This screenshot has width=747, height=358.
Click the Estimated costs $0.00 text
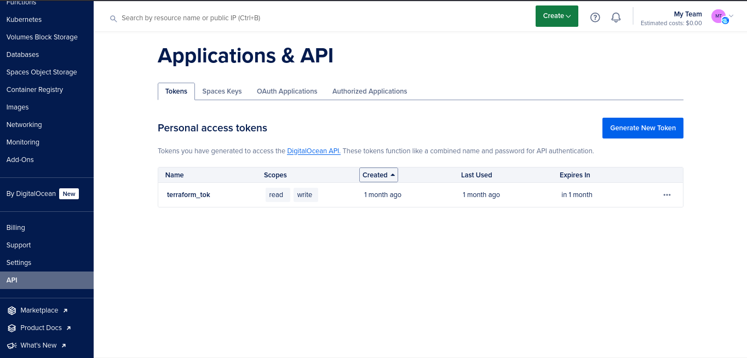(671, 24)
